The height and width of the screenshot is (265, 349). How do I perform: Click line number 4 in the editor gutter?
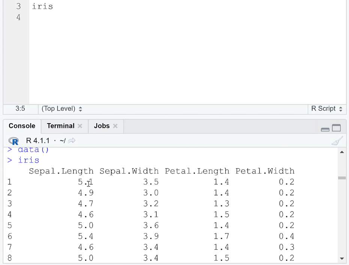[18, 17]
